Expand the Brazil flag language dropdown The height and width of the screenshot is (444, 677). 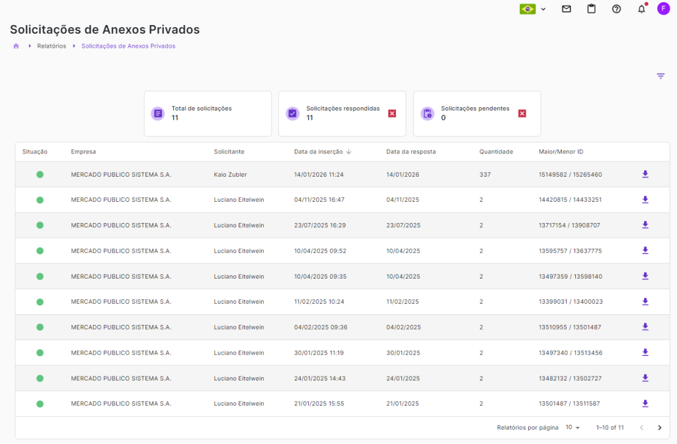point(533,9)
